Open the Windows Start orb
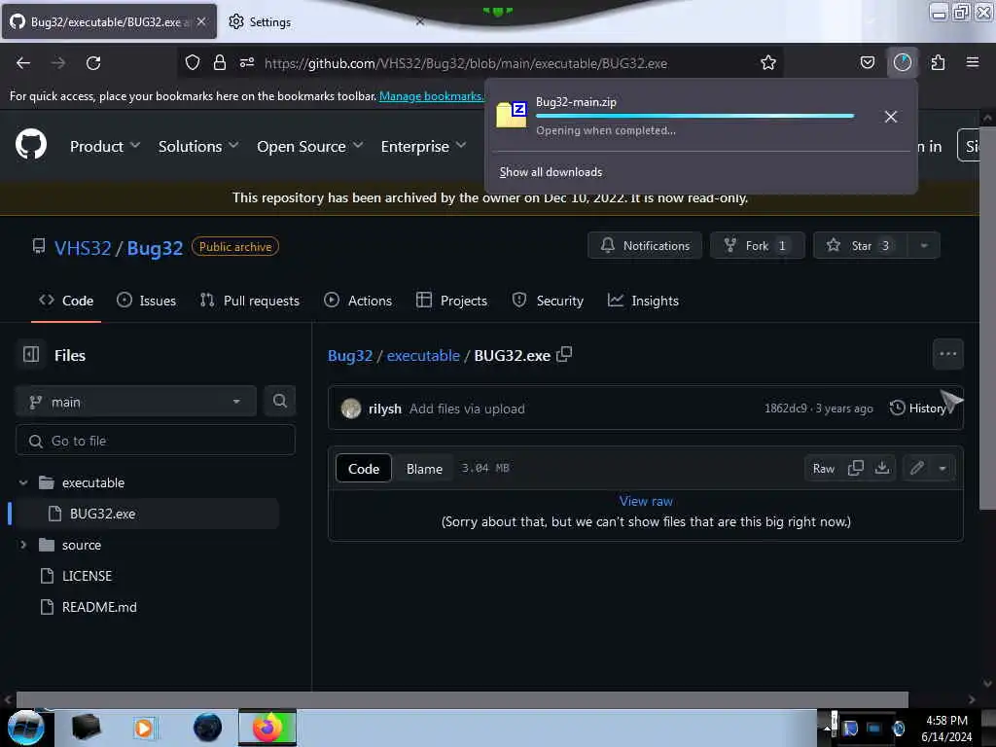Image resolution: width=996 pixels, height=747 pixels. [26, 728]
